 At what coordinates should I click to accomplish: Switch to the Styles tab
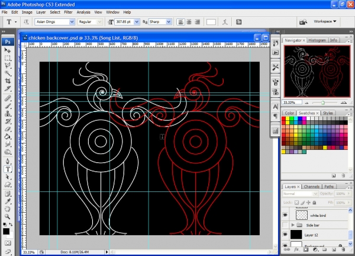(x=328, y=113)
